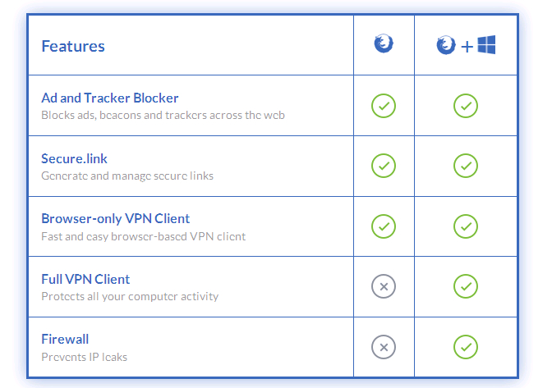Click the Browser-only VPN Client title
The height and width of the screenshot is (388, 552).
[115, 219]
